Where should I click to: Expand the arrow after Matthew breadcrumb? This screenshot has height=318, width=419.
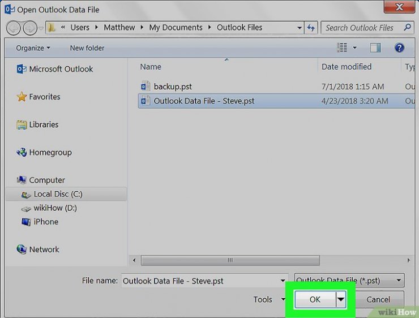pyautogui.click(x=142, y=28)
